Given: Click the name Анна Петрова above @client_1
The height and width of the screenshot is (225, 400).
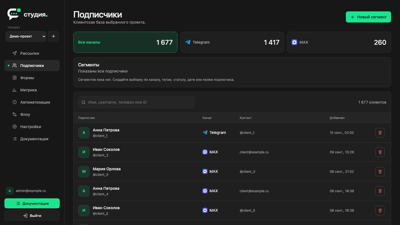Looking at the screenshot, I should tap(106, 130).
